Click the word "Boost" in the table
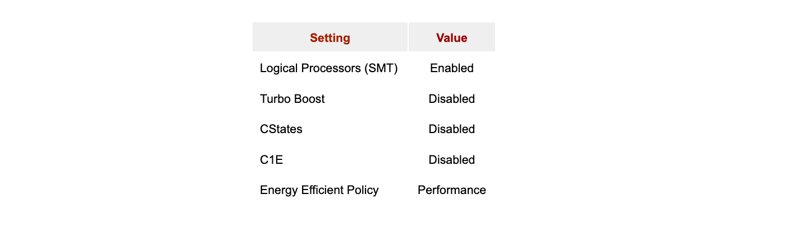The image size is (805, 227). point(309,99)
